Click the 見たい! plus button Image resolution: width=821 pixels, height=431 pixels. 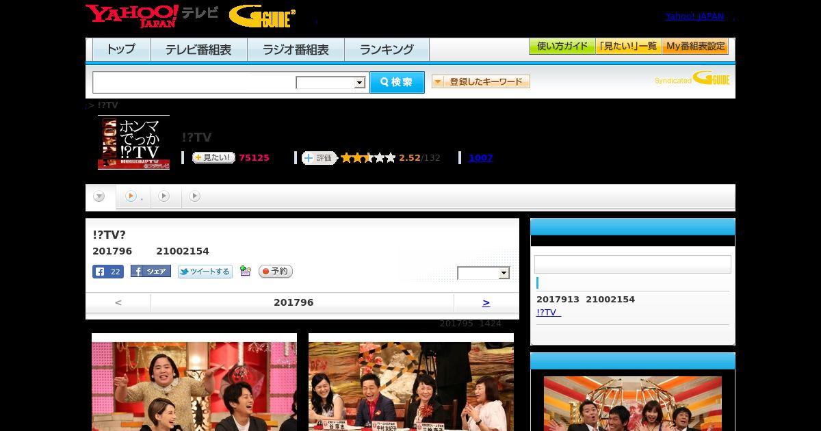tap(213, 158)
